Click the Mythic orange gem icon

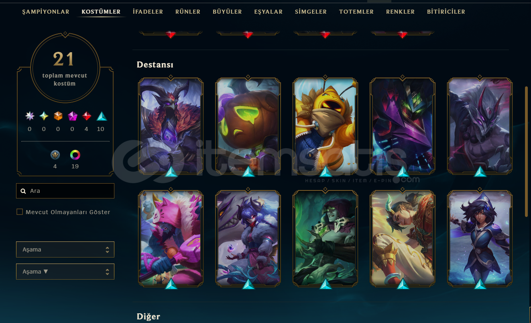[x=58, y=117]
